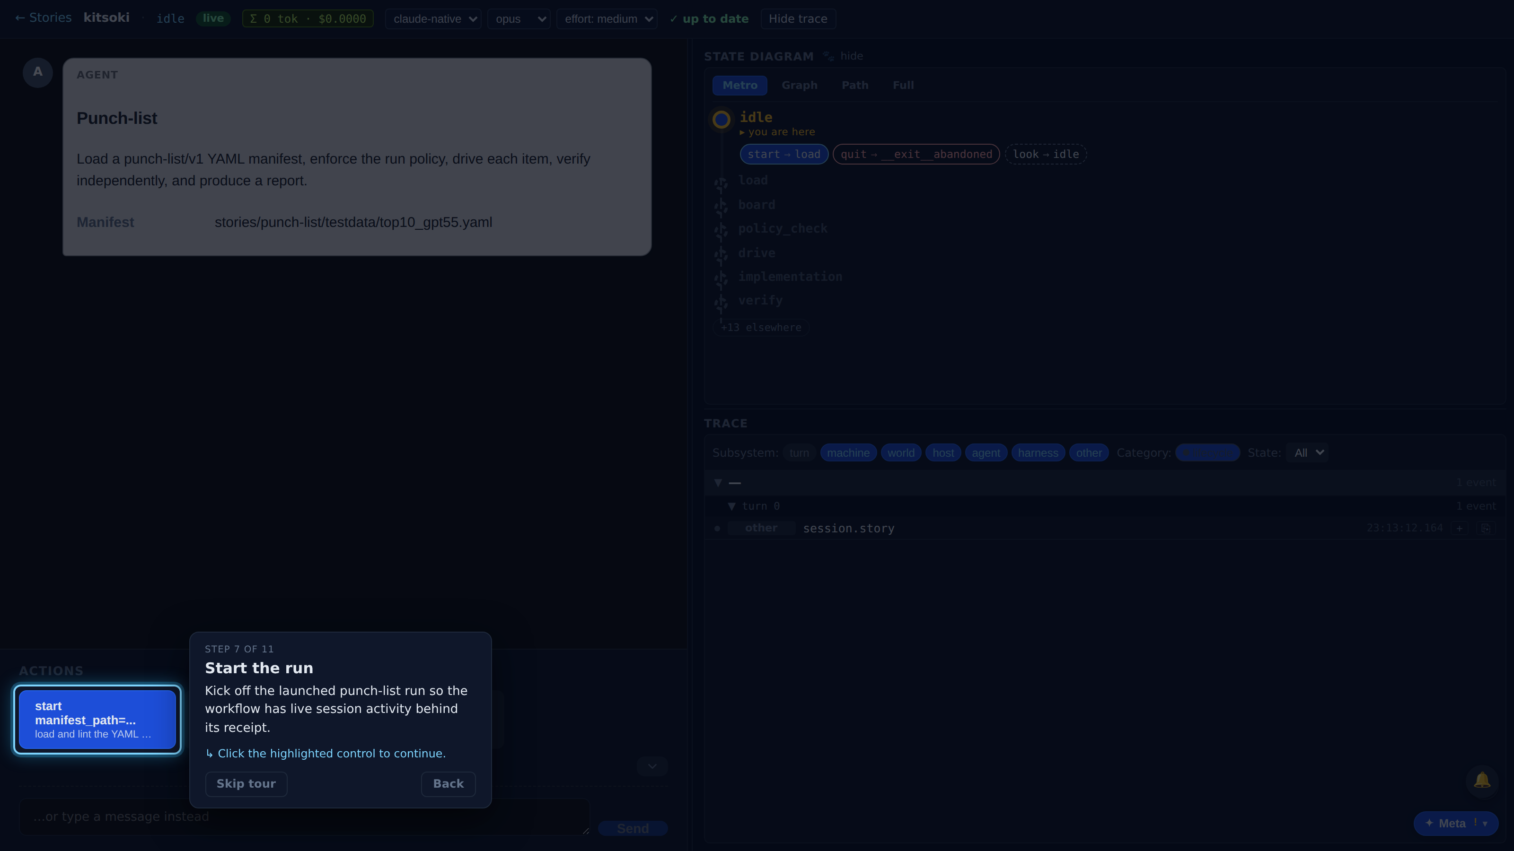This screenshot has height=851, width=1514.
Task: Switch to the Full diagram tab
Action: click(x=903, y=85)
